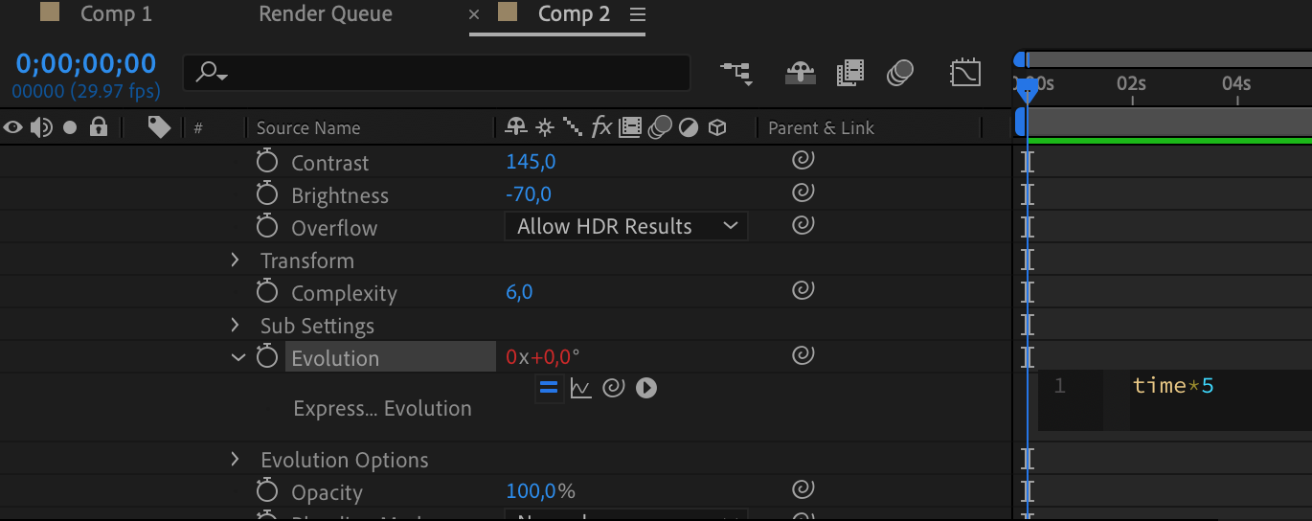Image resolution: width=1312 pixels, height=521 pixels.
Task: Click the frame blending enable icon
Action: tap(849, 73)
